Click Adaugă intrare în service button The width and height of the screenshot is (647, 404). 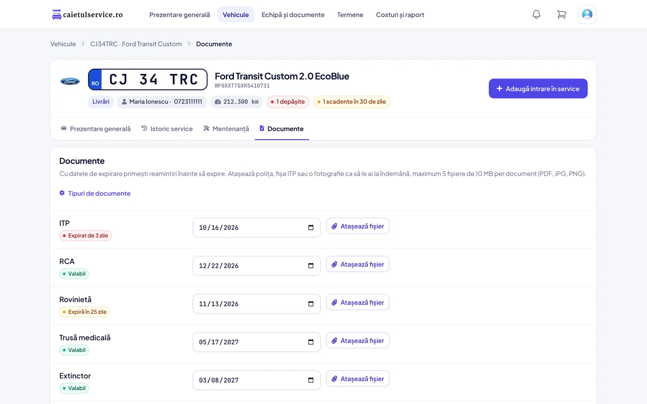coord(538,88)
